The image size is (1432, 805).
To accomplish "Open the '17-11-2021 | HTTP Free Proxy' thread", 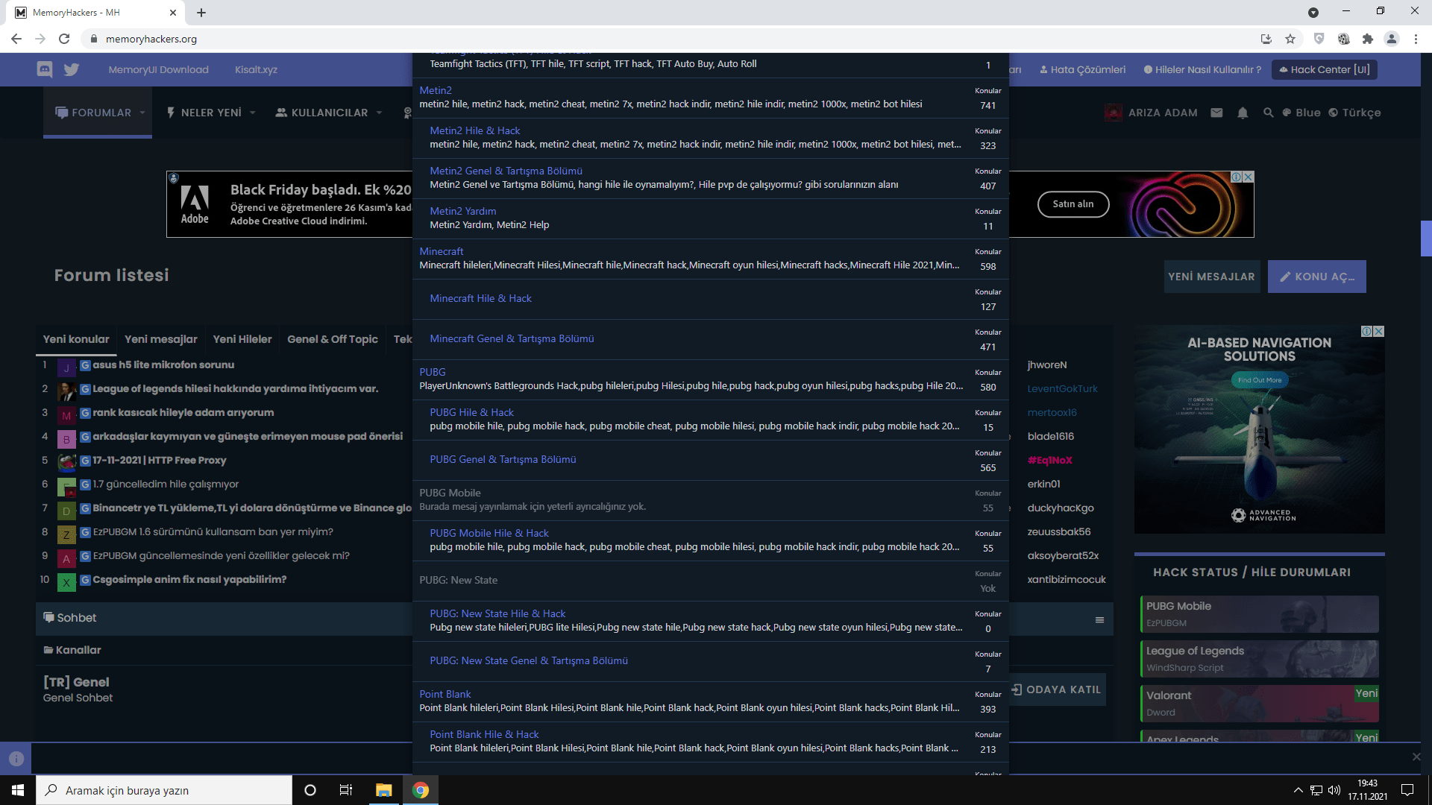I will [160, 460].
